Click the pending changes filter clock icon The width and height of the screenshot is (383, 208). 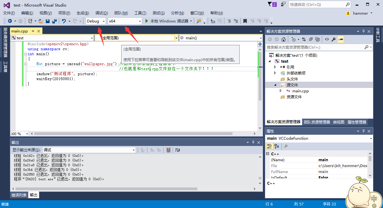point(293,39)
